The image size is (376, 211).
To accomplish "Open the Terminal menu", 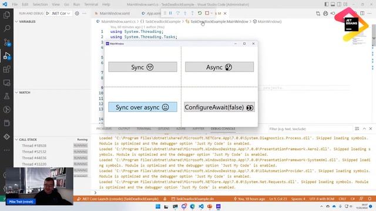I will tap(91, 4).
